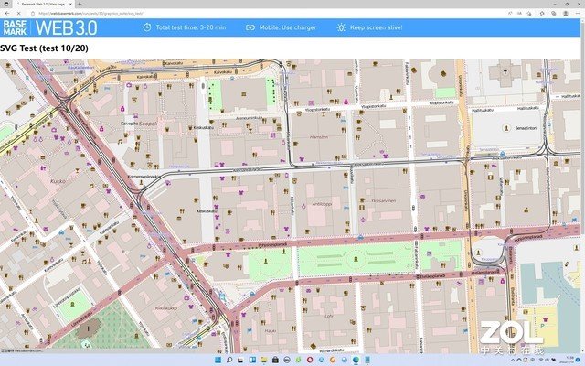Open the tab actions menu icon
Image resolution: width=585 pixels, height=366 pixels.
(6, 4)
